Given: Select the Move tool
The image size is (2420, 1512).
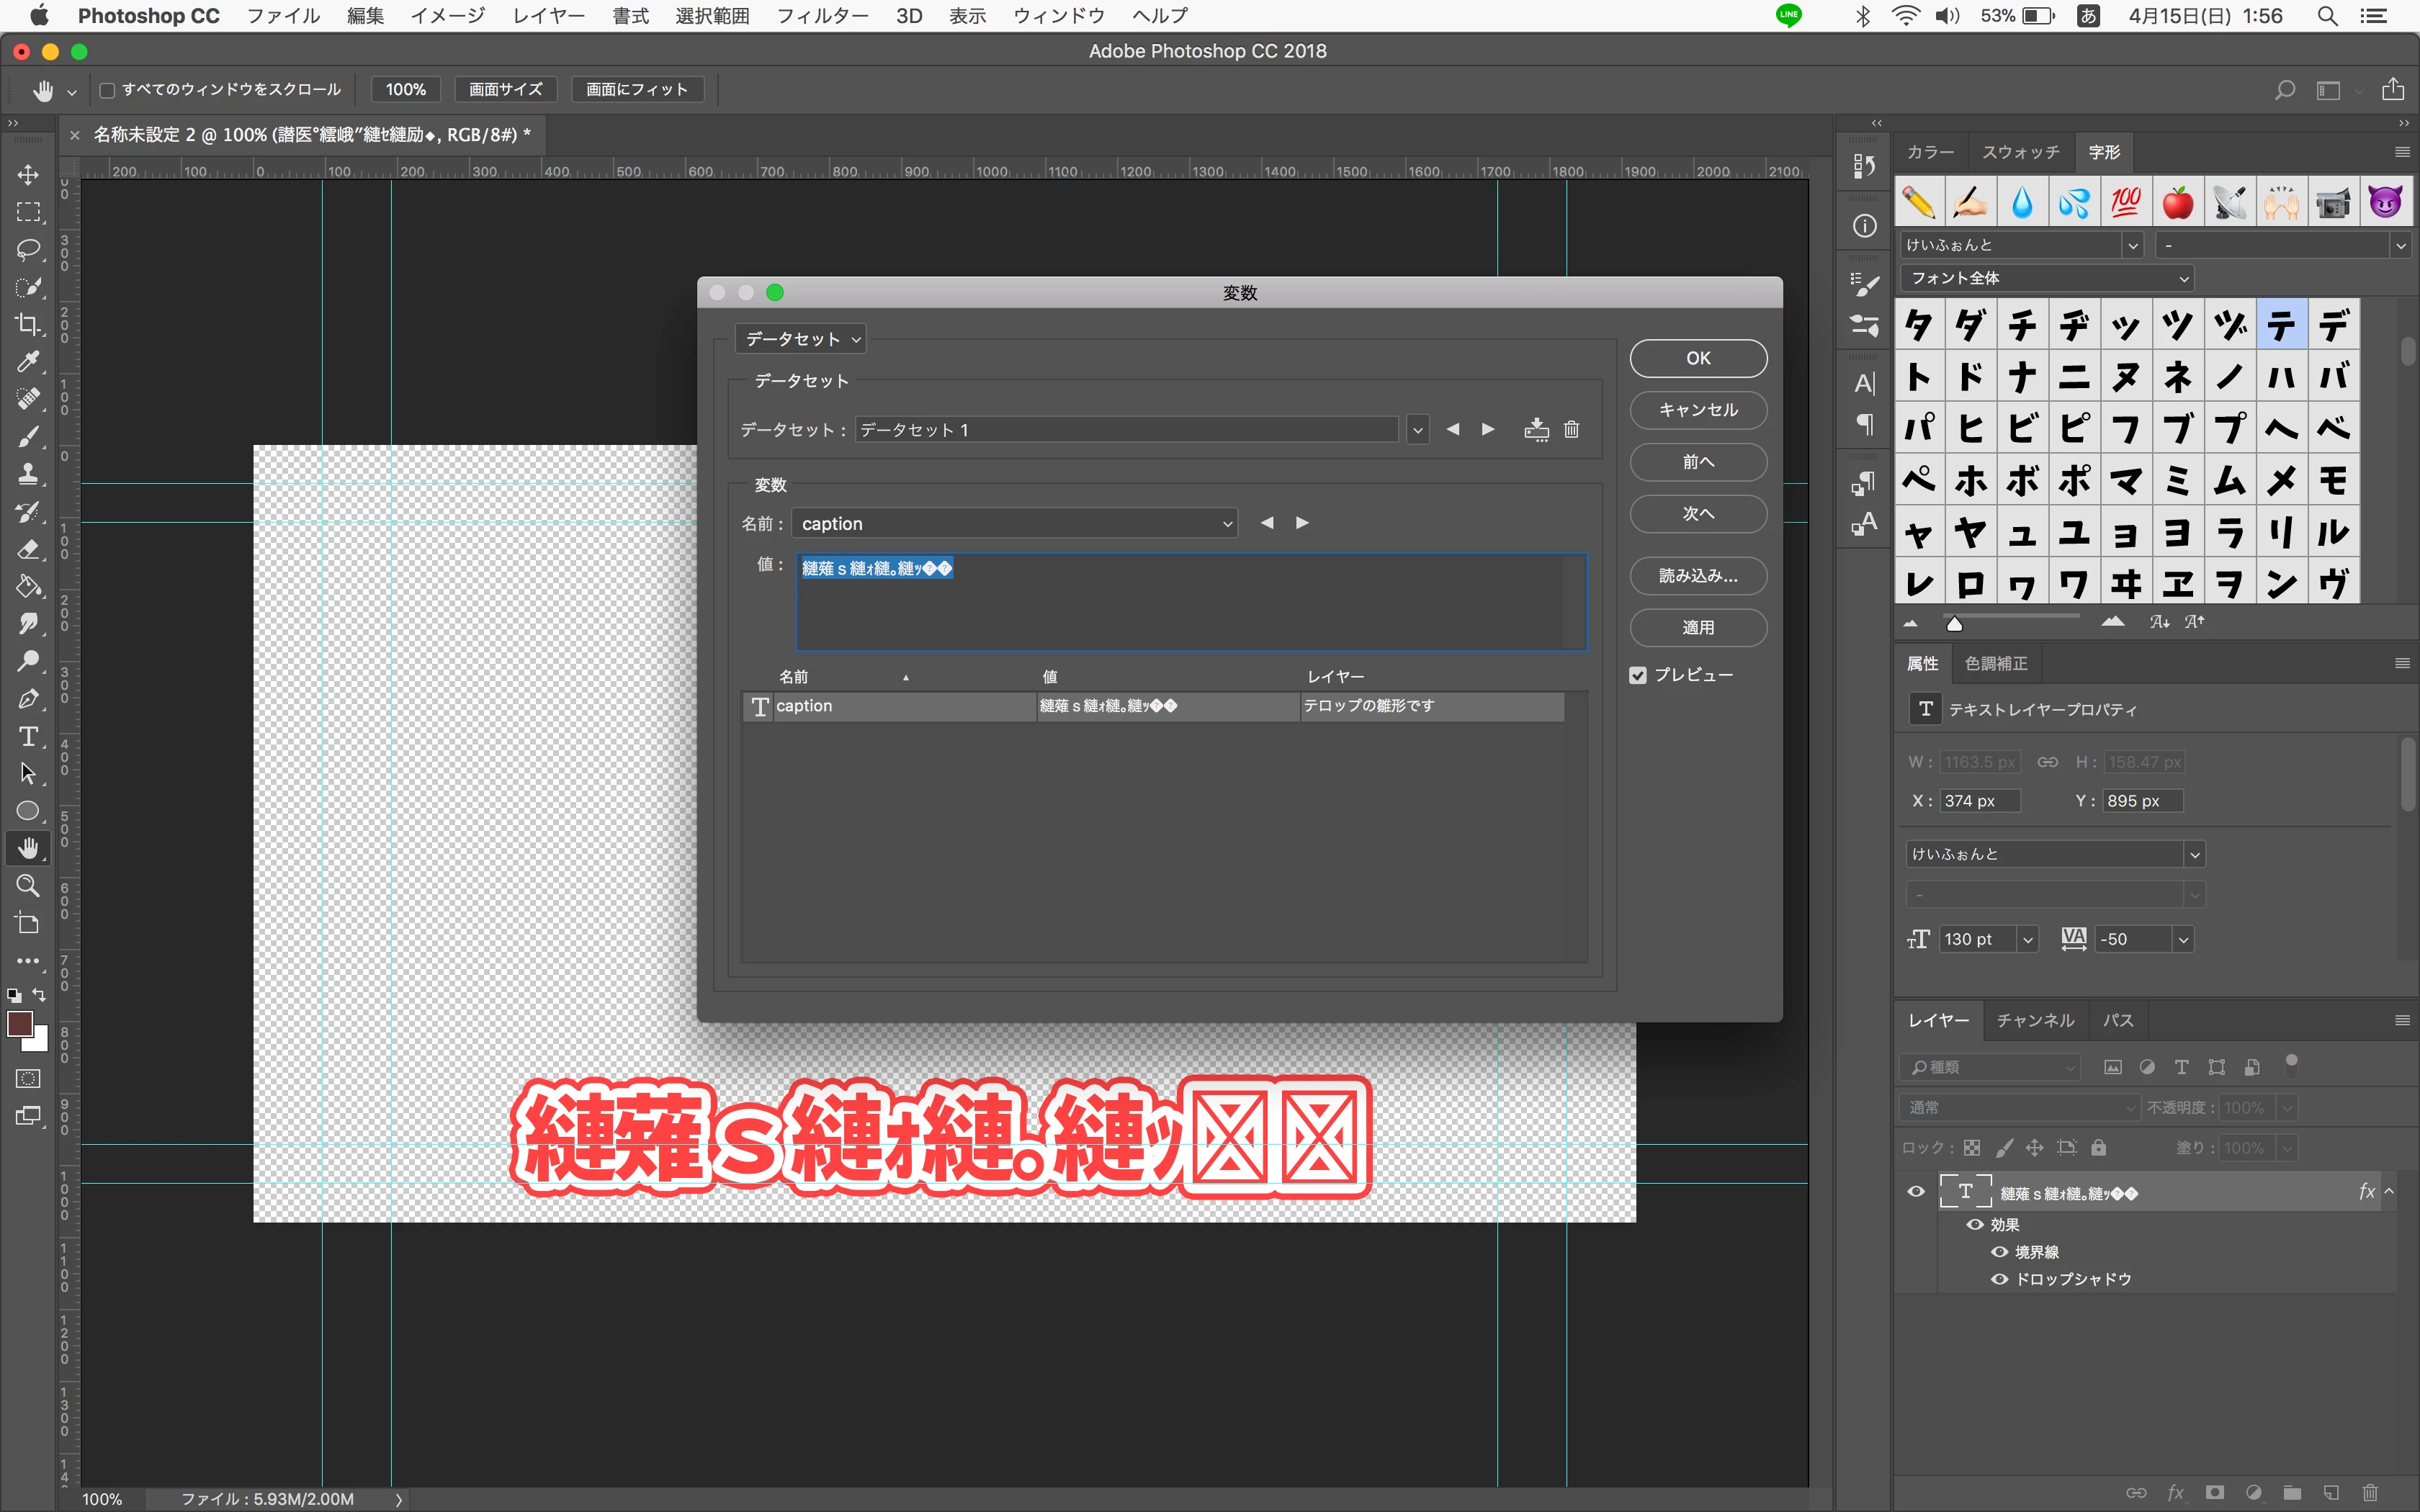Looking at the screenshot, I should click(x=28, y=174).
